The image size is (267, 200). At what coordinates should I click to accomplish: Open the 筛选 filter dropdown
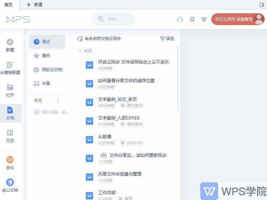[x=167, y=39]
